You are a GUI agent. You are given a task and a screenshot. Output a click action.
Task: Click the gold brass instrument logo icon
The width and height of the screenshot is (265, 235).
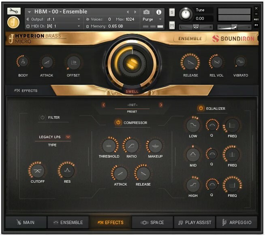[13, 22]
